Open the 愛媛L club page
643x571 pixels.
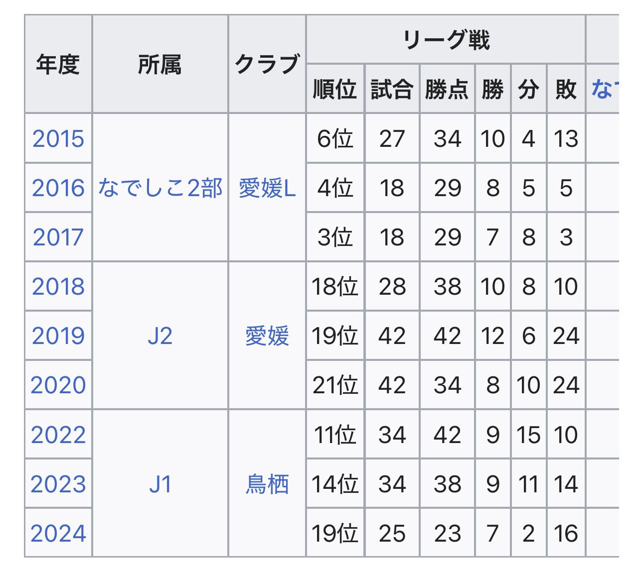[x=268, y=188]
